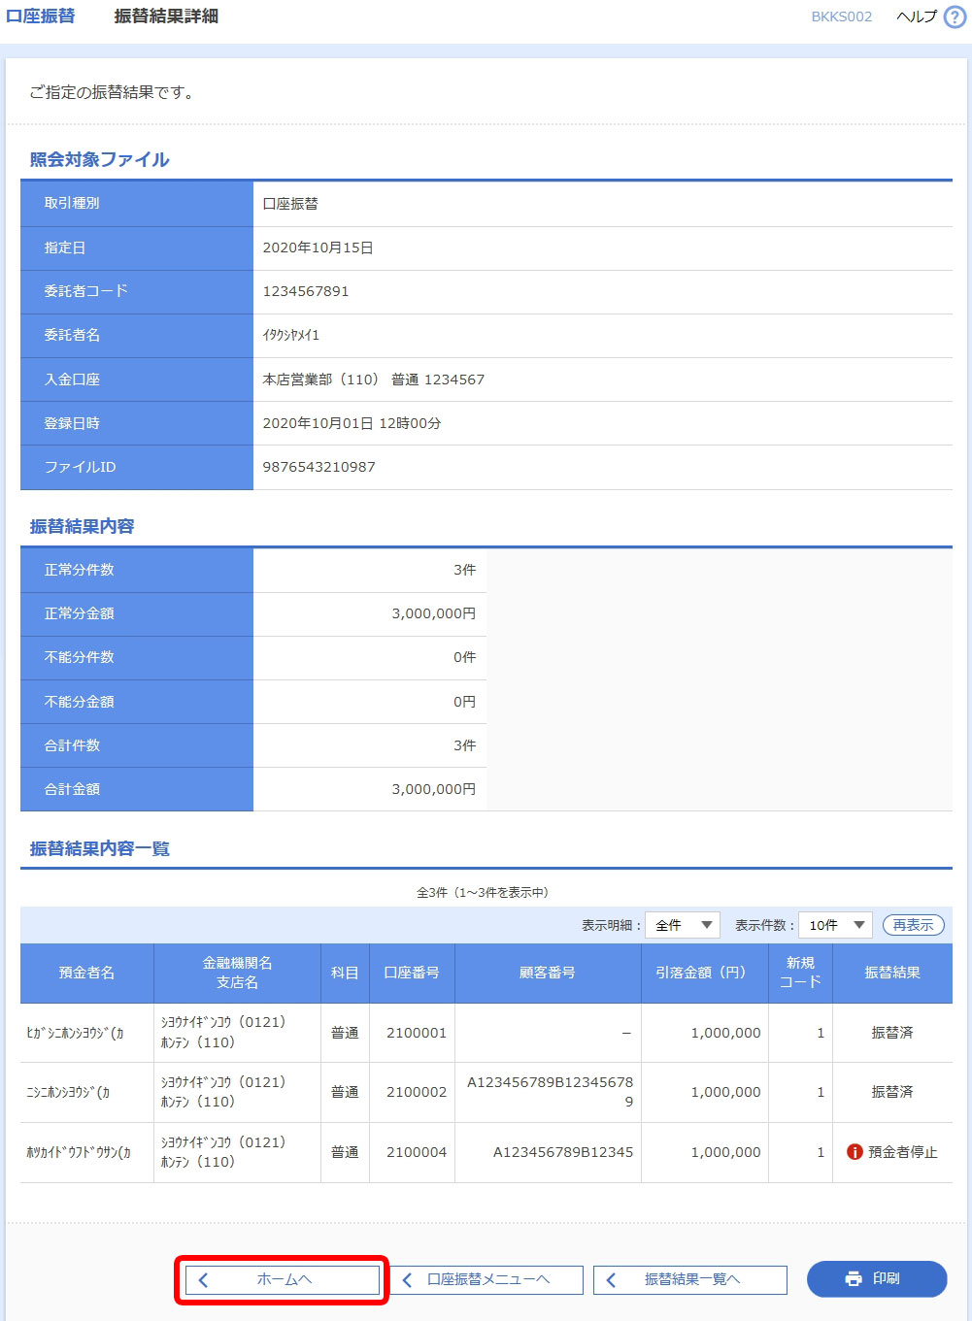Image resolution: width=972 pixels, height=1321 pixels.
Task: Click the 登録日時 value 2020年10月01日 12時00分
Action: pos(352,423)
